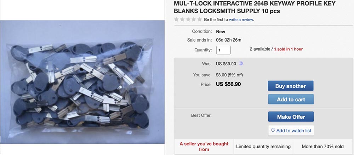Click the "1 sold" link

point(280,49)
